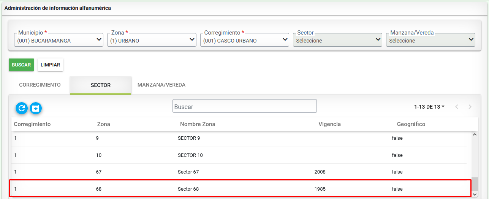Open the 1-13 DE 13 pagination dropdown
The height and width of the screenshot is (199, 489).
[429, 107]
